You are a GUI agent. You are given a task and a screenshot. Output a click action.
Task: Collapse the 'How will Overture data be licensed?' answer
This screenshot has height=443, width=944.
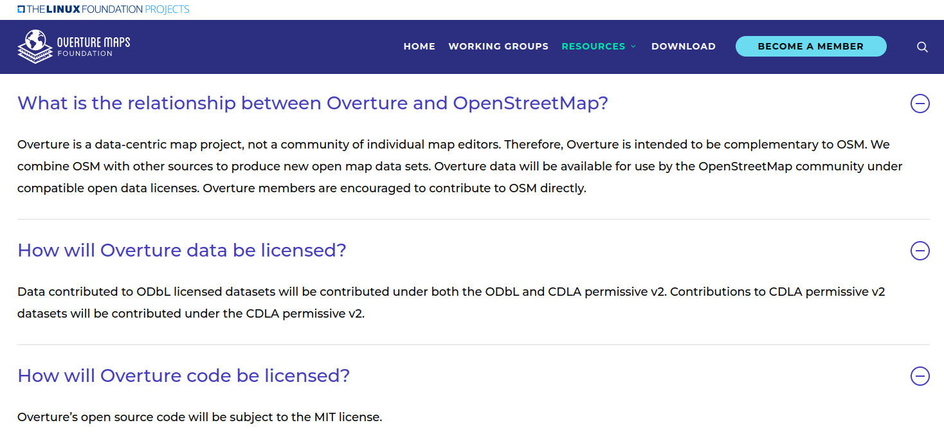pos(920,251)
